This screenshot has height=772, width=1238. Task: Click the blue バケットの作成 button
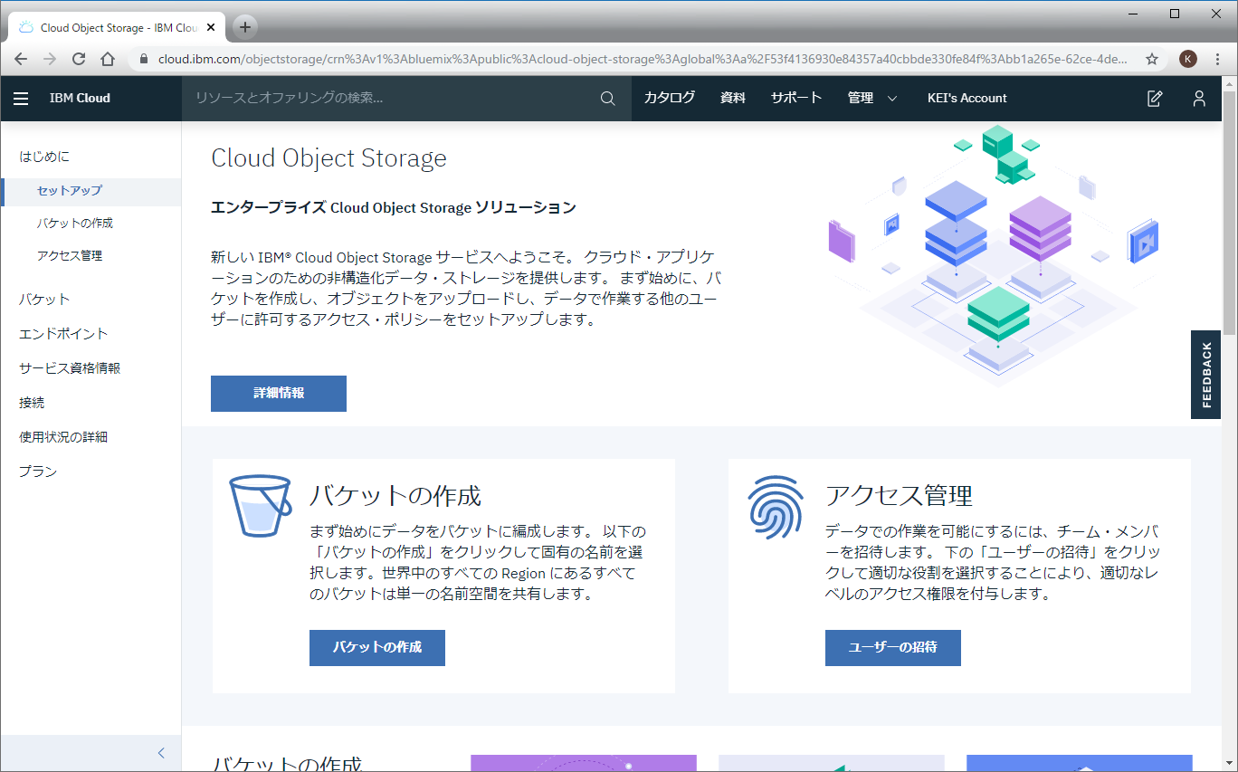pyautogui.click(x=377, y=648)
